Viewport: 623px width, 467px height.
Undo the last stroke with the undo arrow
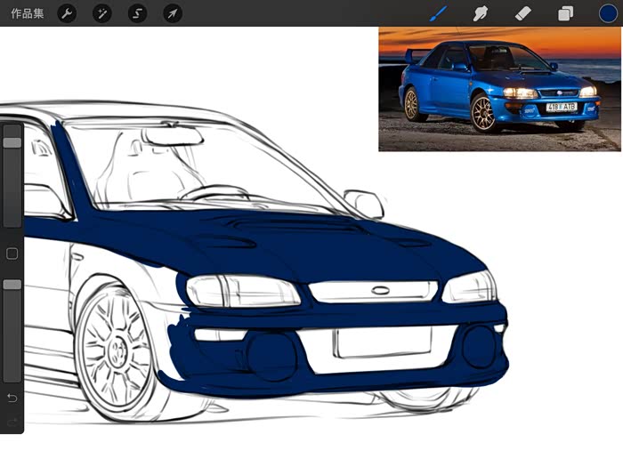(x=12, y=398)
